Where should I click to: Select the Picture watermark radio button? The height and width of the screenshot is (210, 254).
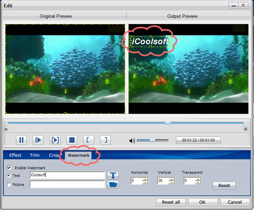(9, 185)
